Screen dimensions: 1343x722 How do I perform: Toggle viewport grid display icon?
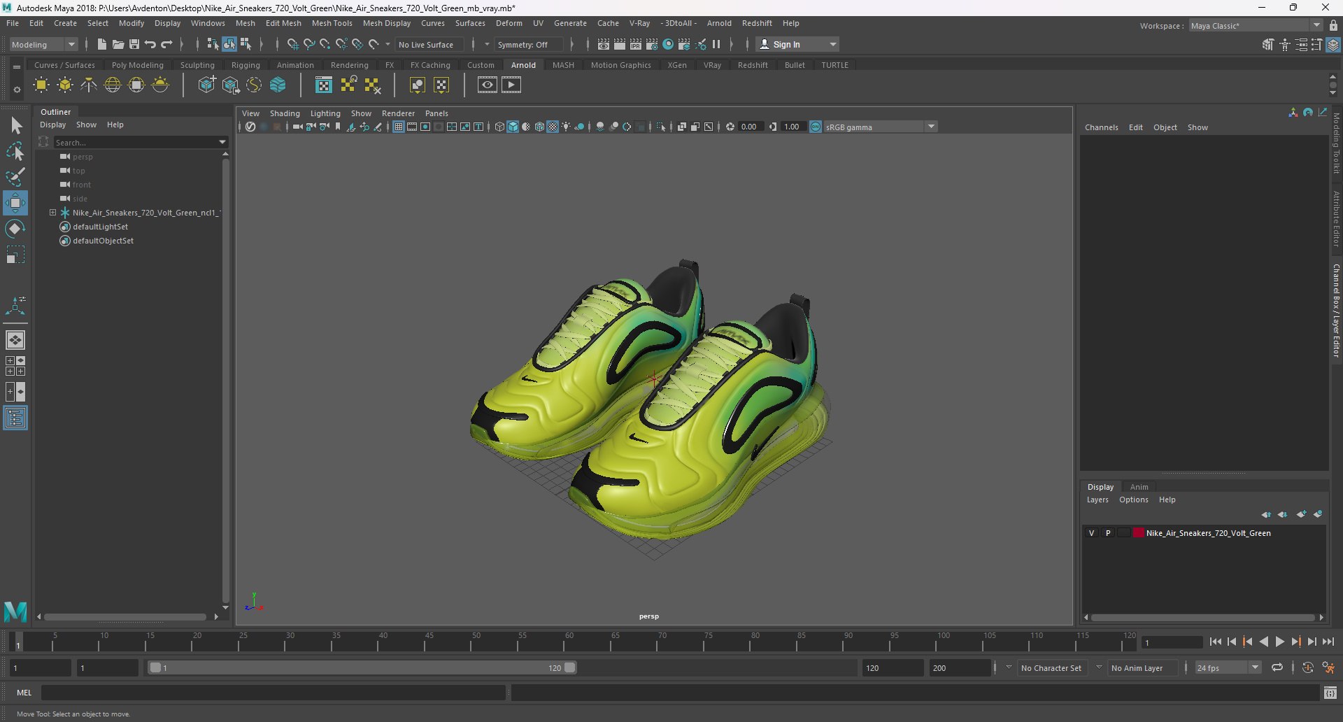tap(398, 127)
